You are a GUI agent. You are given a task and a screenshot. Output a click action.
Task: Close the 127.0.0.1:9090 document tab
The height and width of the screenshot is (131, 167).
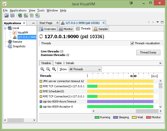click(x=104, y=23)
